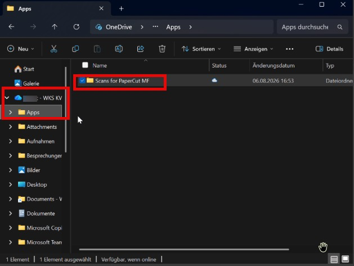Open Galerie in navigation pane
This screenshot has height=266, width=354.
click(x=27, y=83)
